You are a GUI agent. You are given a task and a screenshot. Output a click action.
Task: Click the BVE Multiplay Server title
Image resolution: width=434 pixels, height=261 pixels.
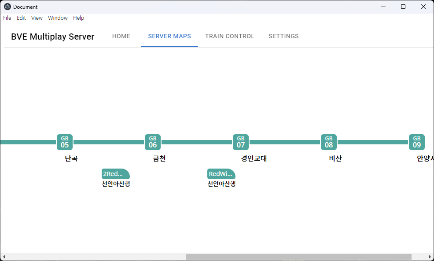(52, 37)
